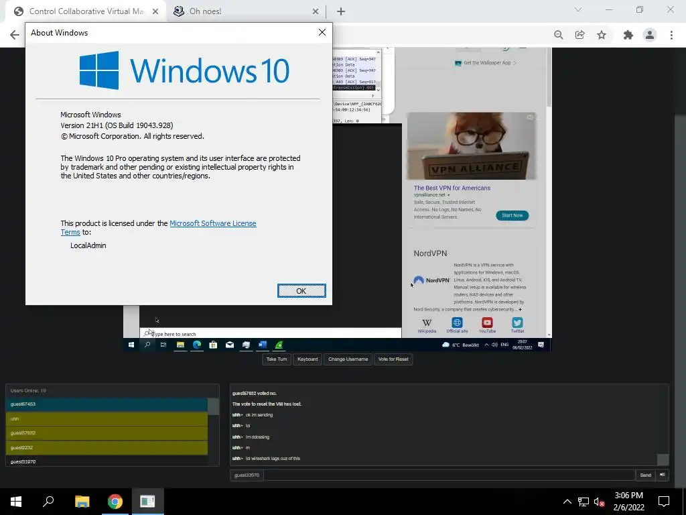Select user guest57682 in the users list

pos(107,433)
